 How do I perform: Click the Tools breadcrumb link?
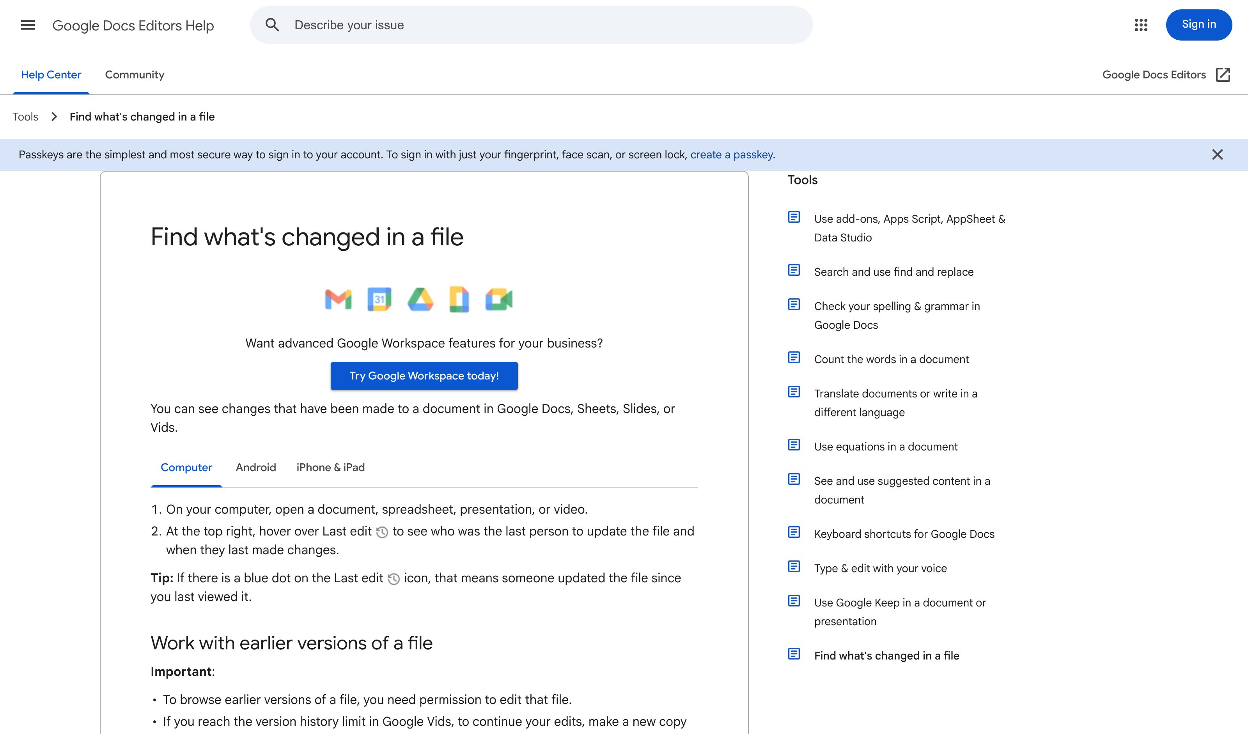tap(25, 117)
